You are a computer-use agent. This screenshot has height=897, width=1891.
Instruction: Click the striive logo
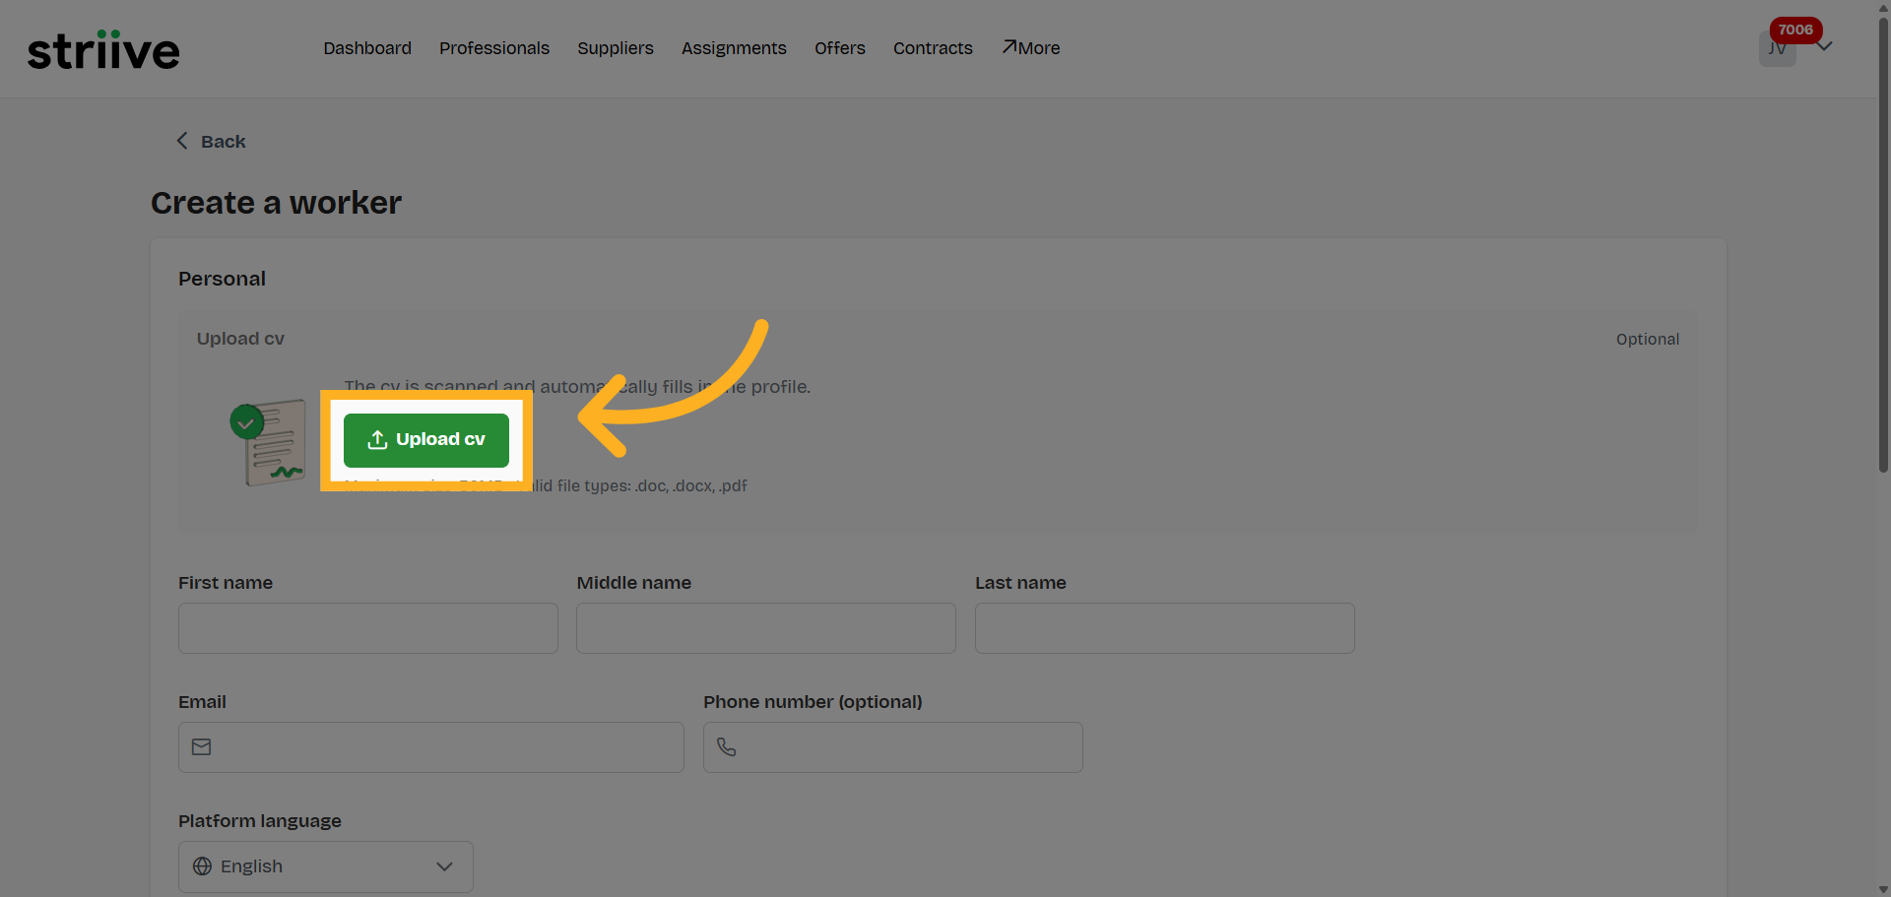pyautogui.click(x=102, y=49)
